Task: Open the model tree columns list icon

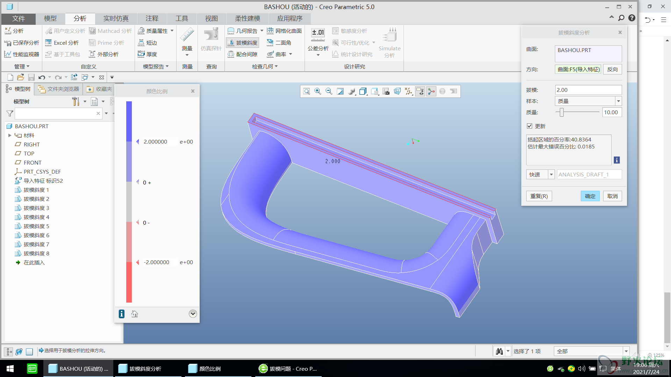Action: tap(94, 102)
